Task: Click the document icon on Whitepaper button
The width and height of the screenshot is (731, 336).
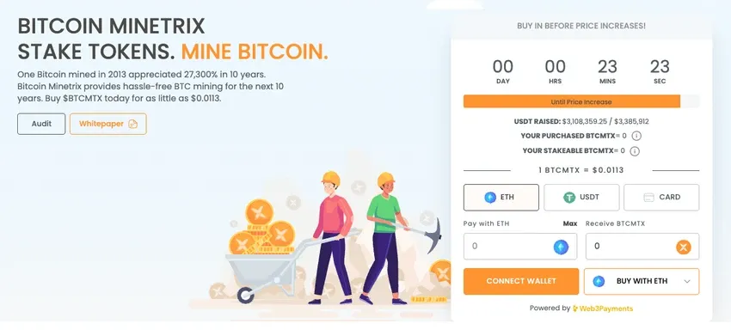Action: tap(132, 124)
